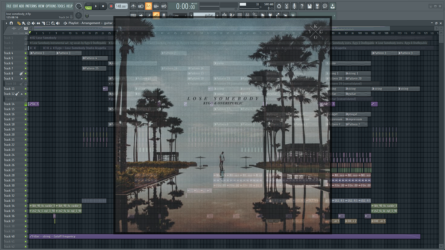Click the stamp icon beside the link icon

(164, 15)
